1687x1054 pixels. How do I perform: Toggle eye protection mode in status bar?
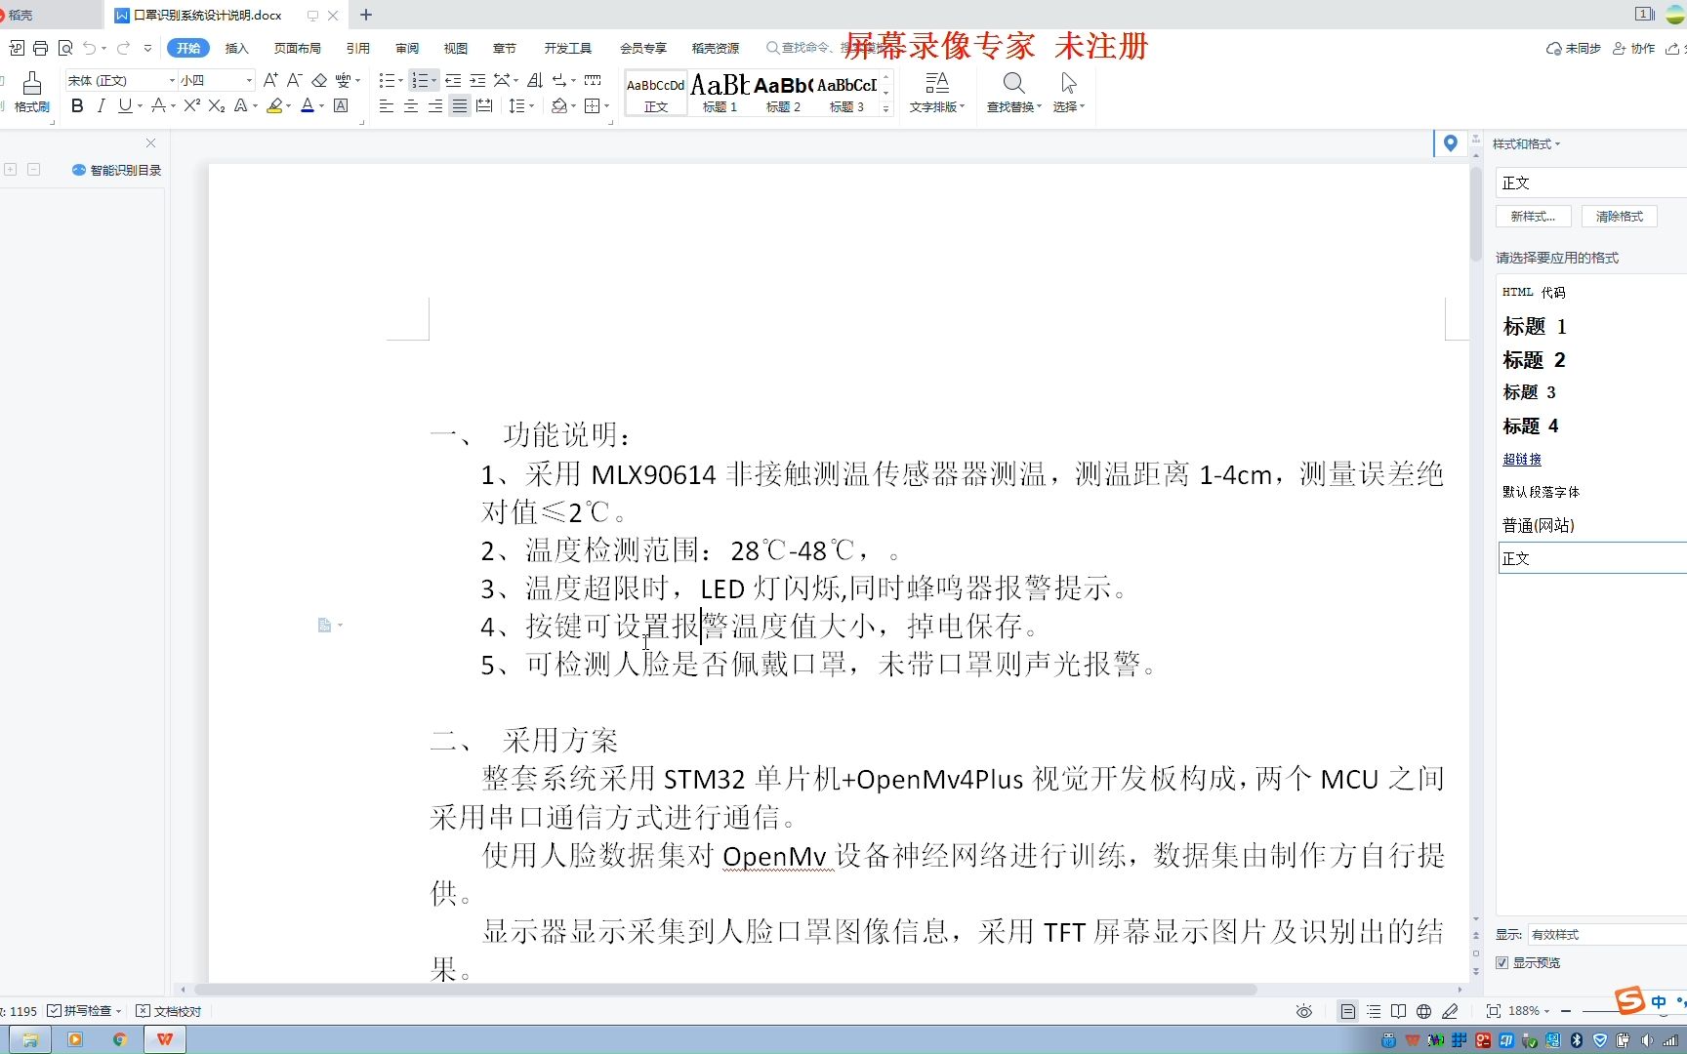point(1304,1010)
